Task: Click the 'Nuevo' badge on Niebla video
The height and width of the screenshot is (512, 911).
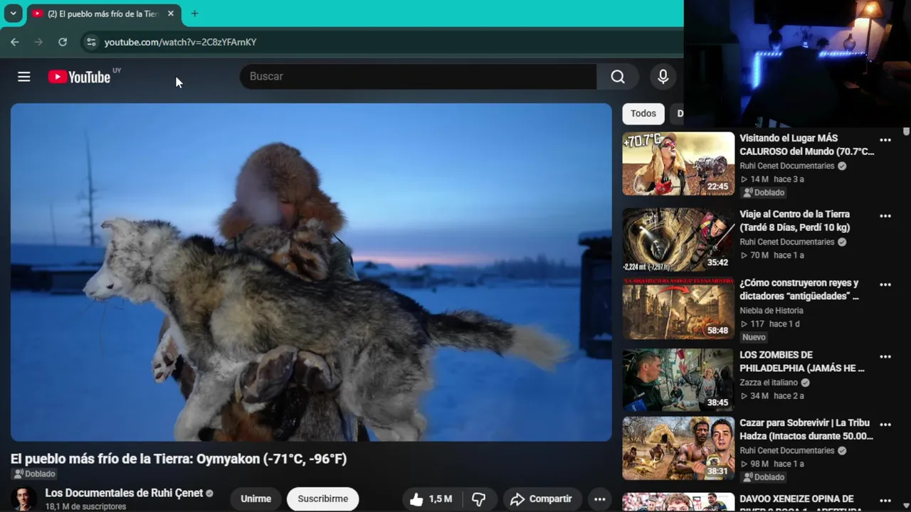Action: coord(754,338)
